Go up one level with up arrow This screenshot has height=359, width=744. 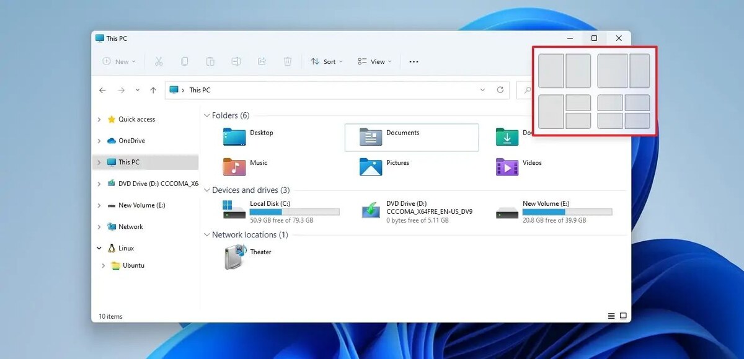(x=153, y=90)
